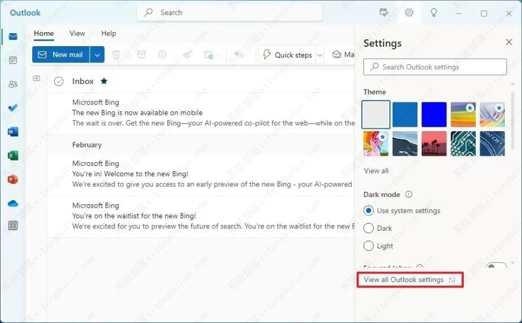This screenshot has width=522, height=323.
Task: Click the Inbox folder title
Action: pyautogui.click(x=83, y=82)
